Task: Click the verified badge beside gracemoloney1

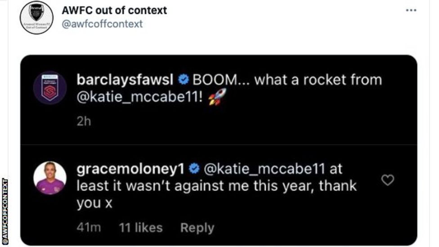Action: pos(194,169)
